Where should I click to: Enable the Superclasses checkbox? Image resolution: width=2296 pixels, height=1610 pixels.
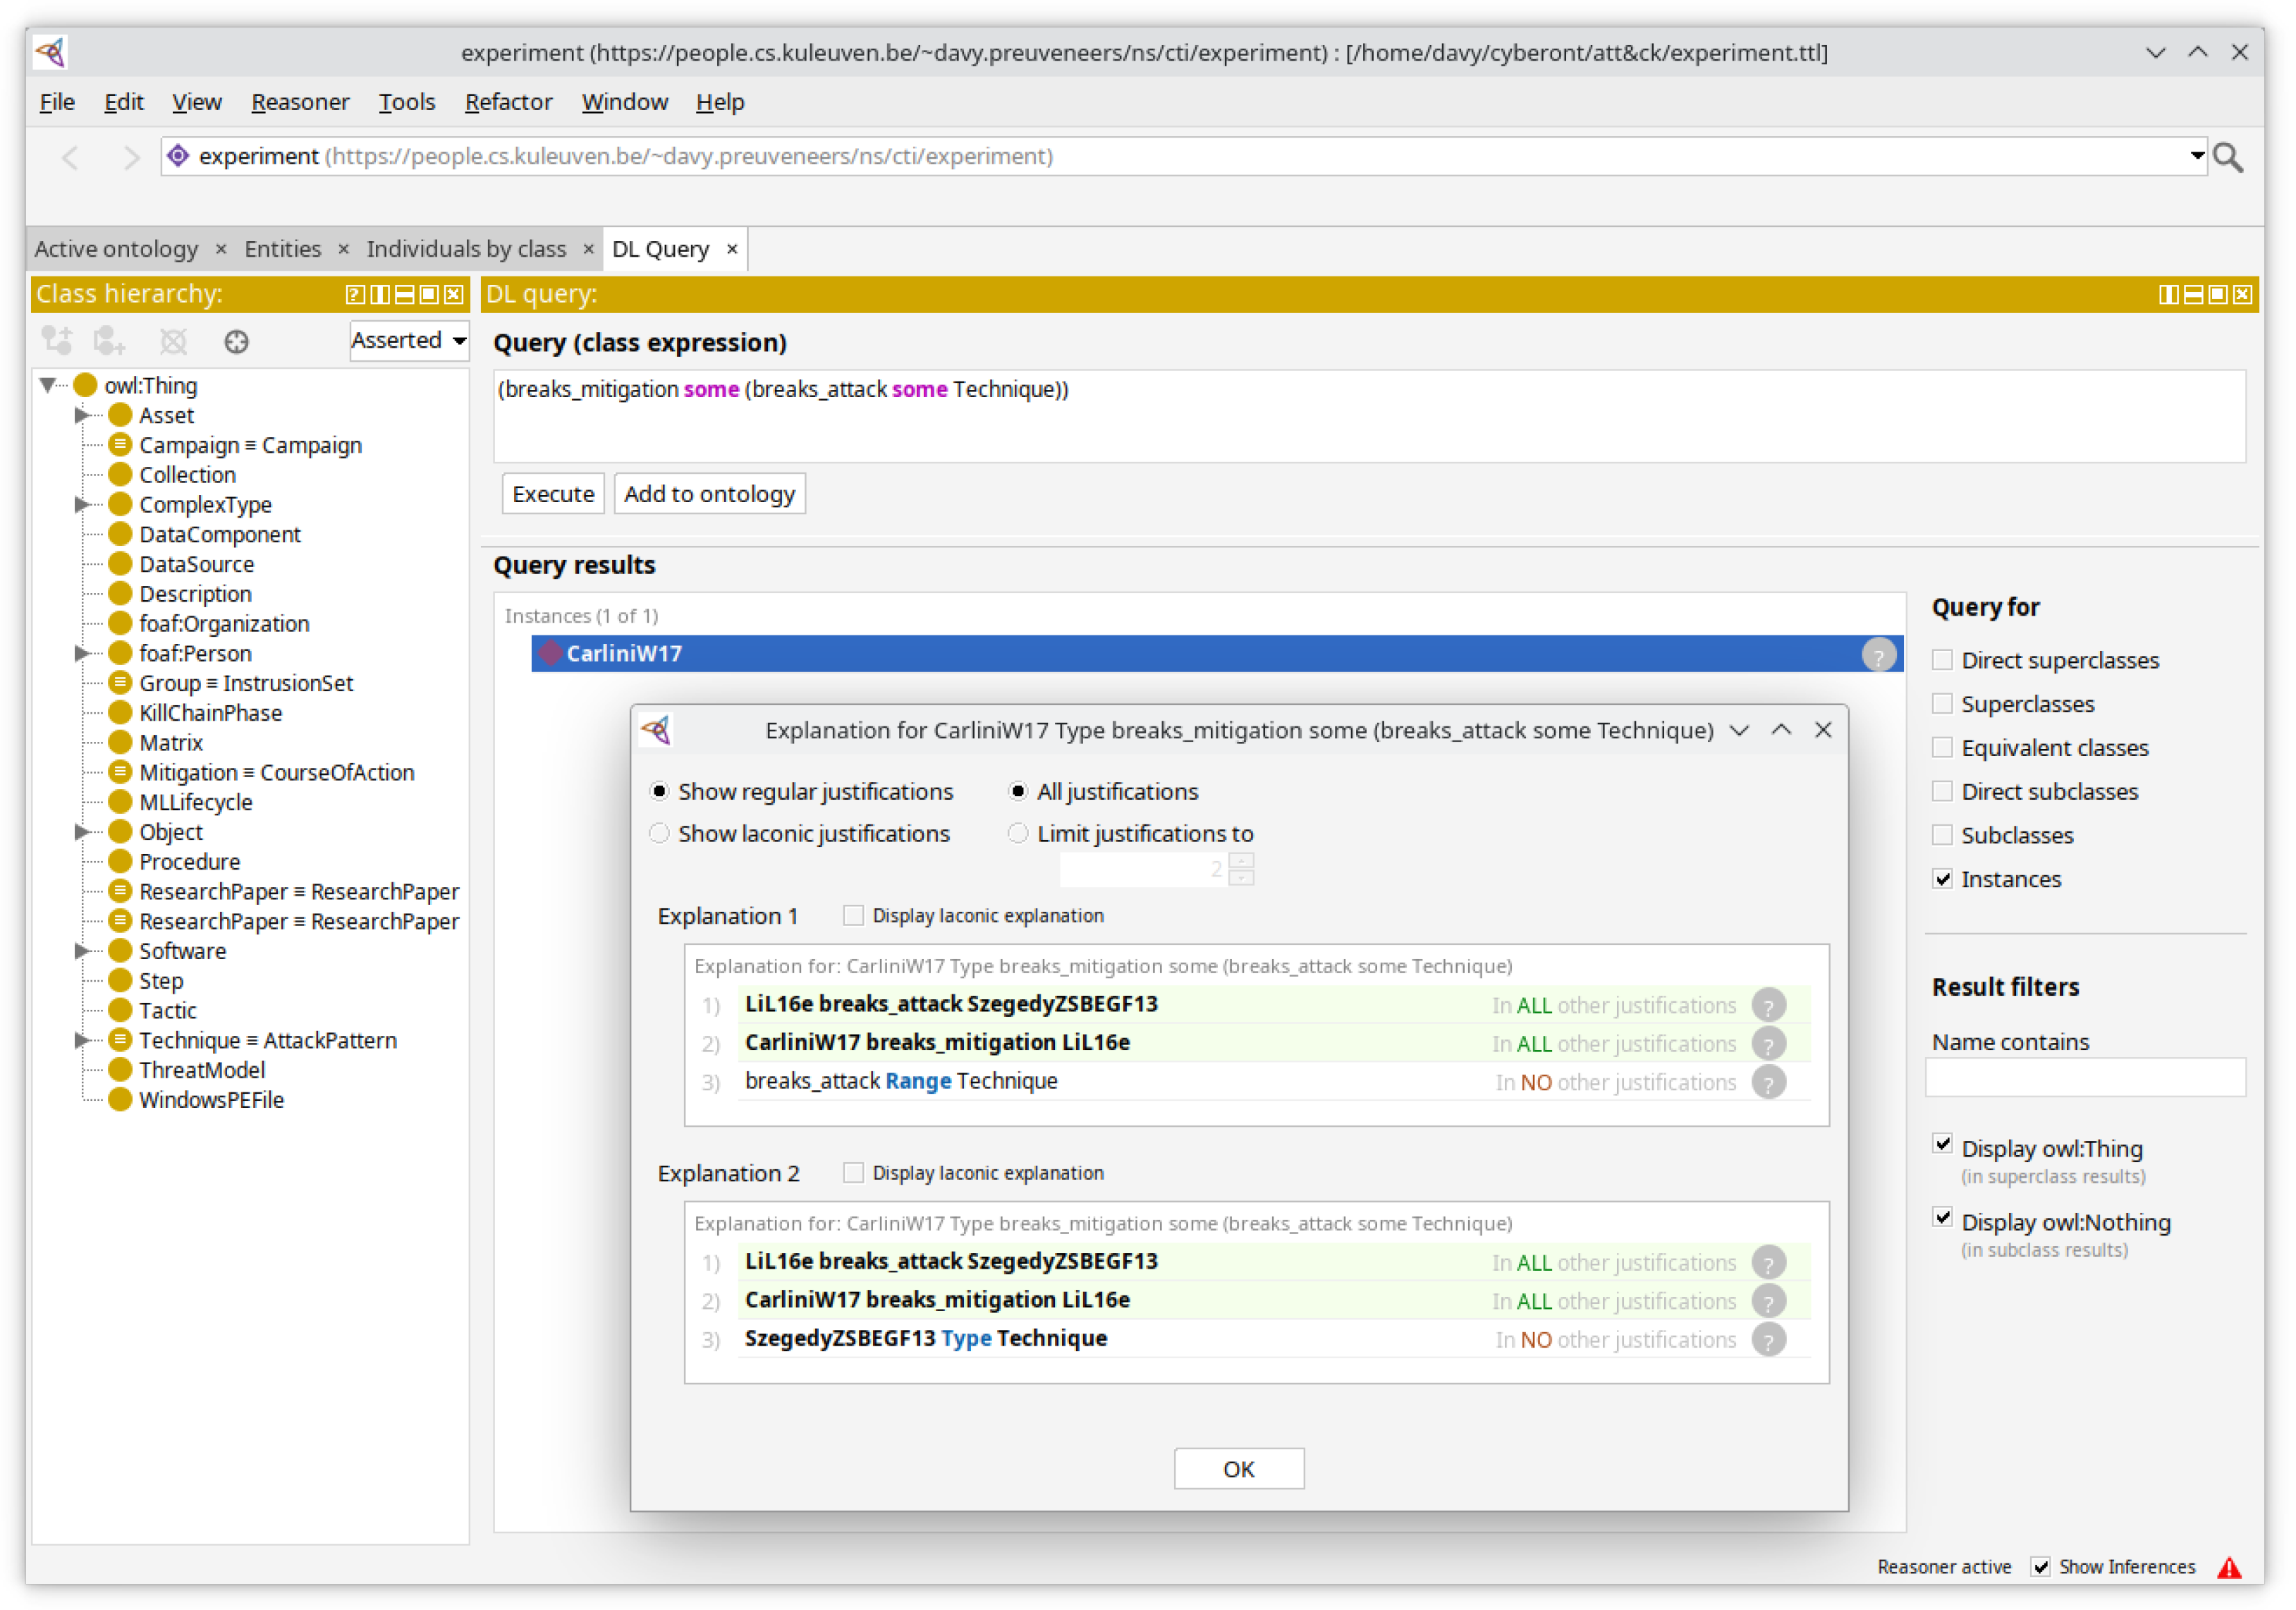coord(1942,704)
